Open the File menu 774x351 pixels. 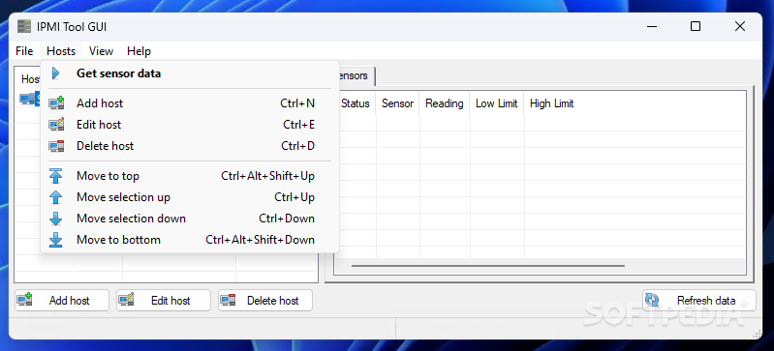point(24,51)
